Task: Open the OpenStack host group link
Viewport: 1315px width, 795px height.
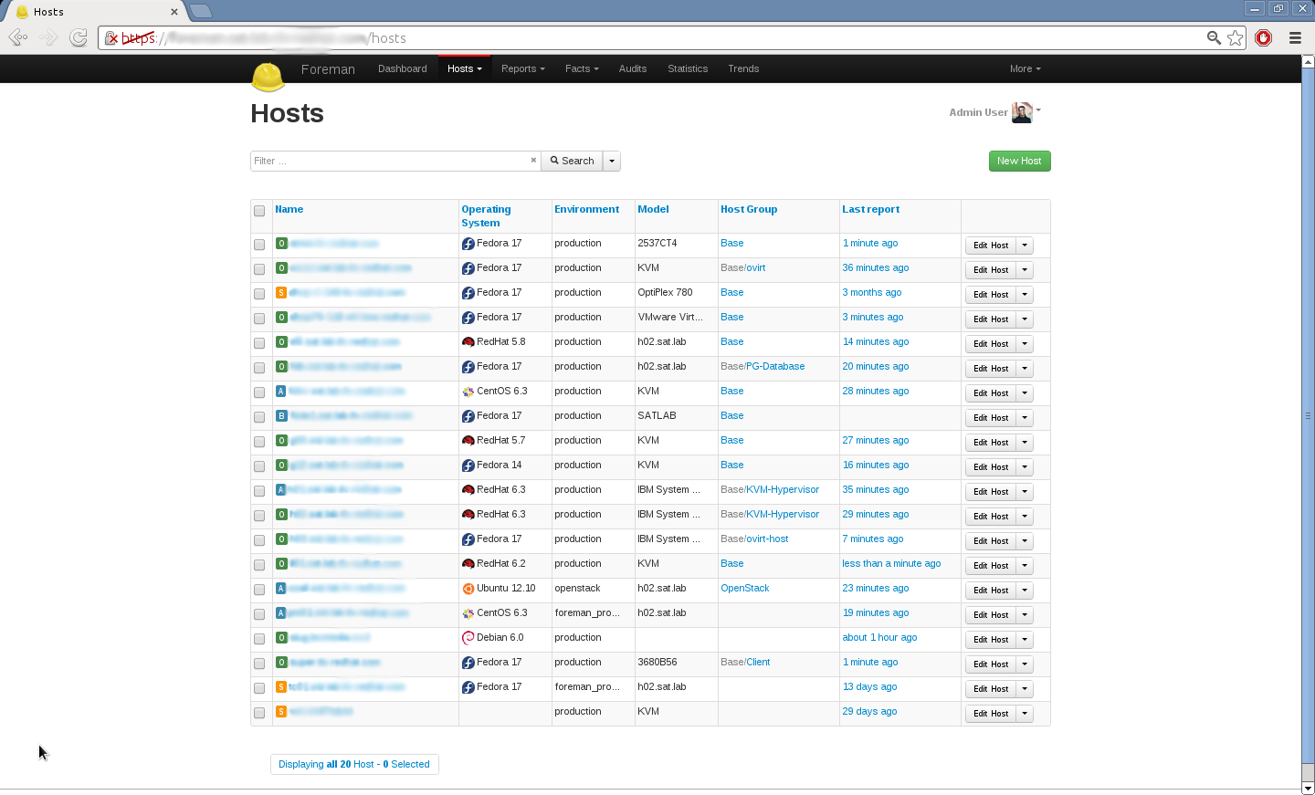Action: [x=744, y=588]
